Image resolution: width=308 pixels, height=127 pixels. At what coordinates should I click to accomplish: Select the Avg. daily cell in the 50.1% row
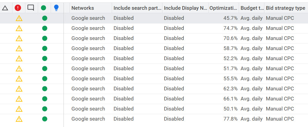pos(252,109)
